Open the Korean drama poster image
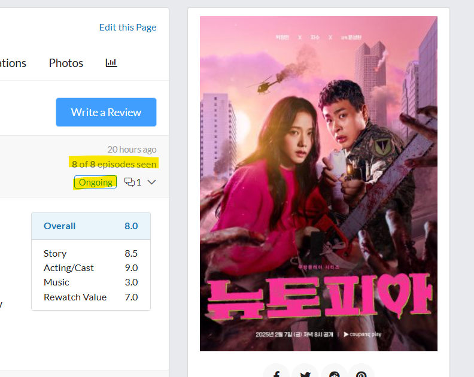 (318, 184)
